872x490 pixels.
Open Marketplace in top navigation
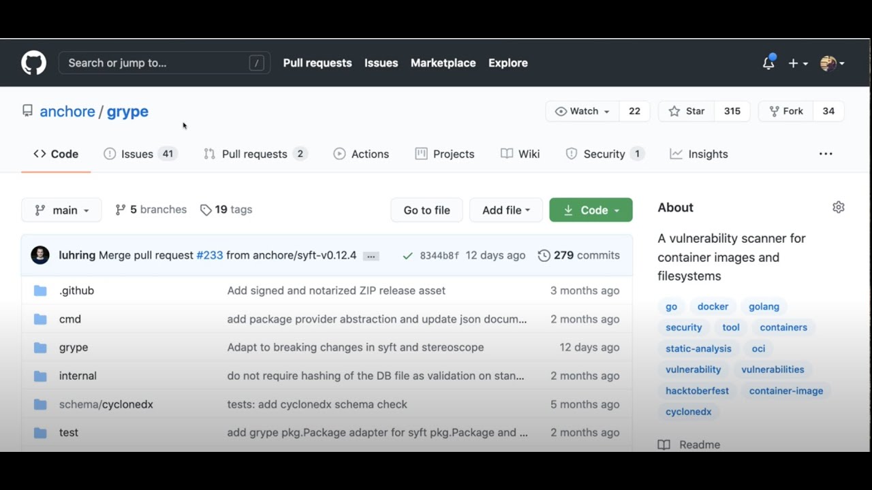tap(443, 63)
